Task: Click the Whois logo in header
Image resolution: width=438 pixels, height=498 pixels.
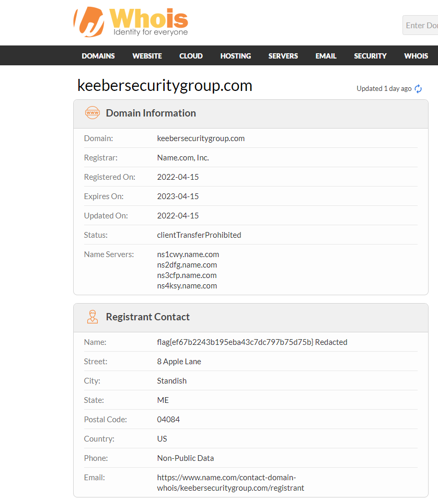Action: click(x=131, y=22)
